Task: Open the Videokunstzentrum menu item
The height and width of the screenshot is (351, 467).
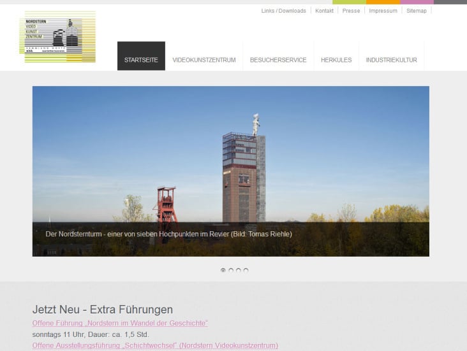Action: (204, 60)
